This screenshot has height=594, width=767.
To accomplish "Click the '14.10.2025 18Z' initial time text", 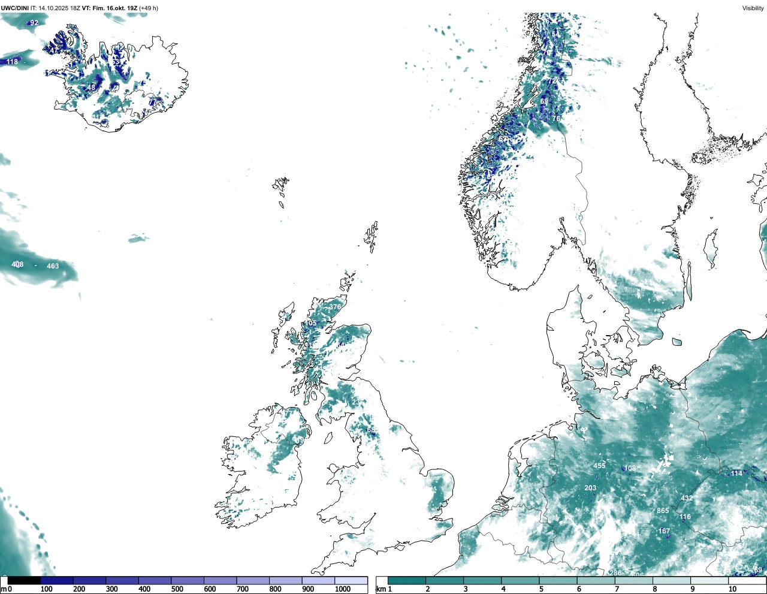I will [59, 8].
